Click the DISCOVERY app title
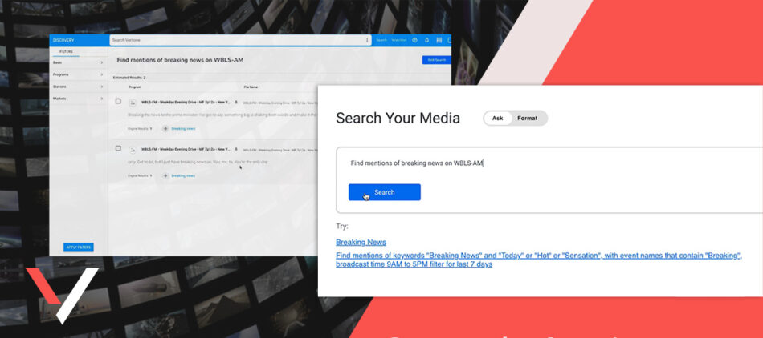Image resolution: width=763 pixels, height=338 pixels. [63, 40]
